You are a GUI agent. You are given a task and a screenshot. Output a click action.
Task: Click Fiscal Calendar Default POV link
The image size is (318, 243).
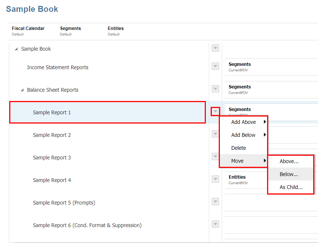point(18,34)
